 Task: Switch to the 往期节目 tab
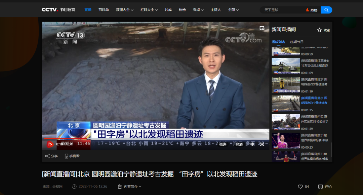pos(296,42)
